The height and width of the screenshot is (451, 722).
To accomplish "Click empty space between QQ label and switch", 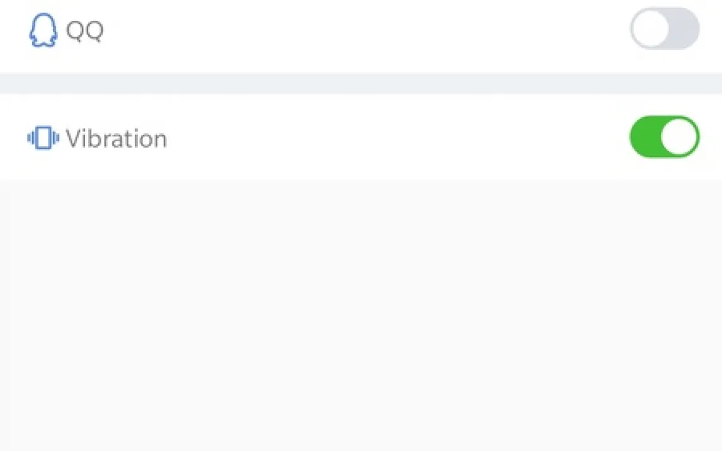I will point(365,30).
